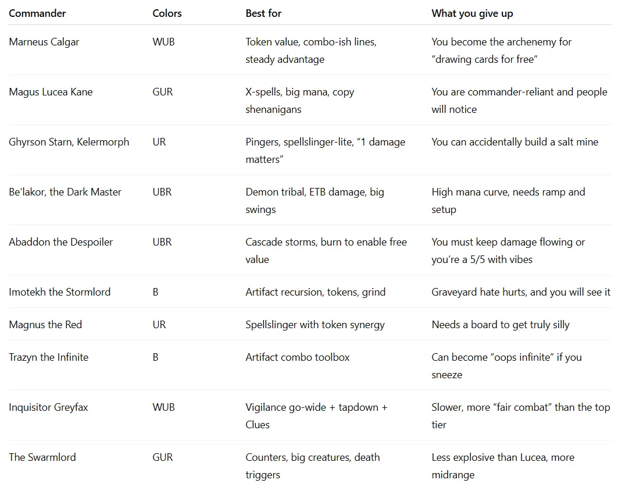Select 'Artifact recursion, tokens, grind' cell
Viewport: 625px width, 494px height.
316,292
